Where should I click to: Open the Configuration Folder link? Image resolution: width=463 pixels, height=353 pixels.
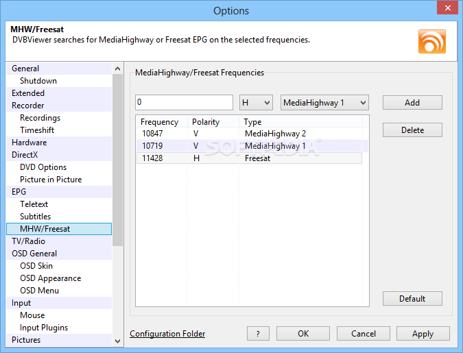click(167, 334)
